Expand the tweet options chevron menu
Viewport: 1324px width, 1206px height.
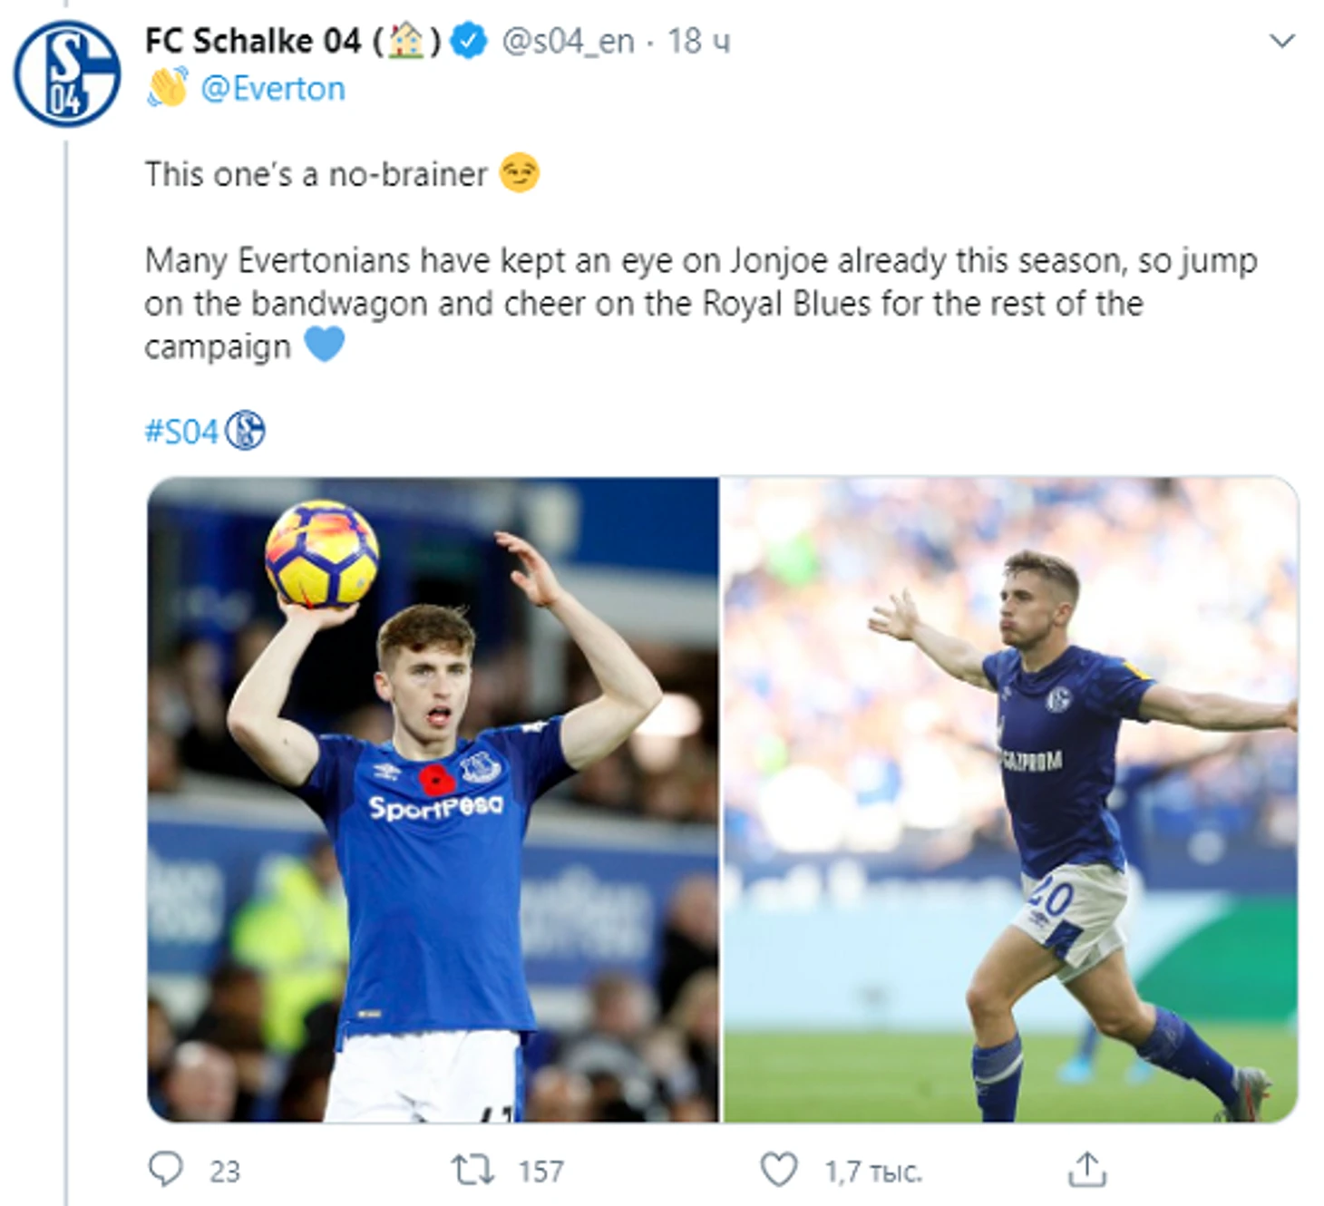click(1281, 41)
